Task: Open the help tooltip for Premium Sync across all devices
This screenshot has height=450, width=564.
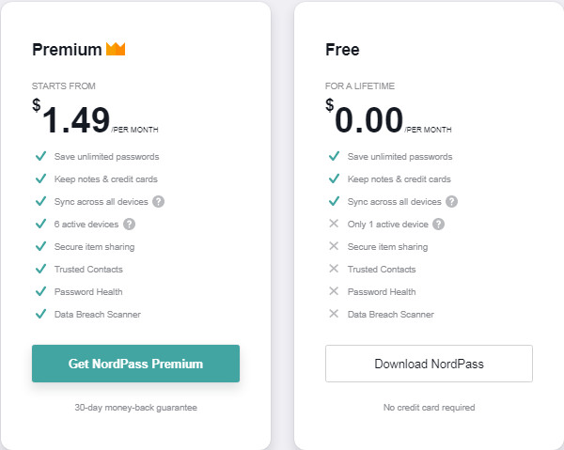Action: [158, 202]
